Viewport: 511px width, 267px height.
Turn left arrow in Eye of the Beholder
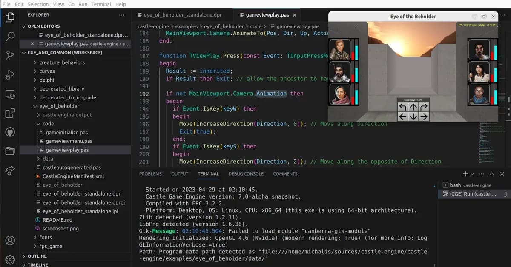tap(403, 107)
